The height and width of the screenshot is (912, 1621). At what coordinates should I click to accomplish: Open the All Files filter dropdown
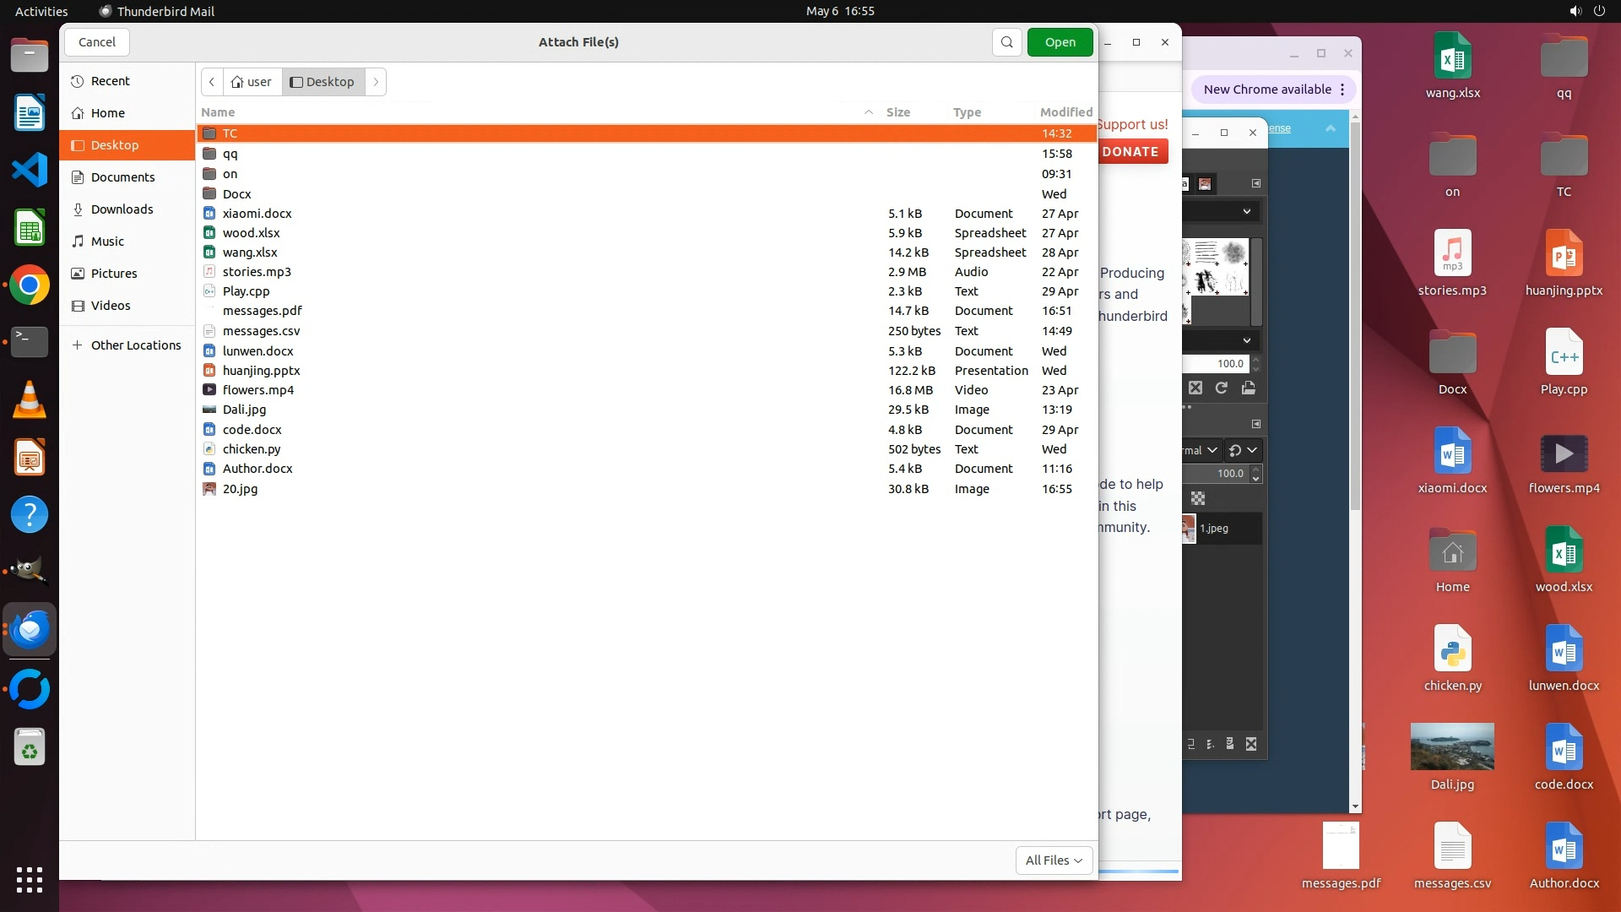(1053, 860)
